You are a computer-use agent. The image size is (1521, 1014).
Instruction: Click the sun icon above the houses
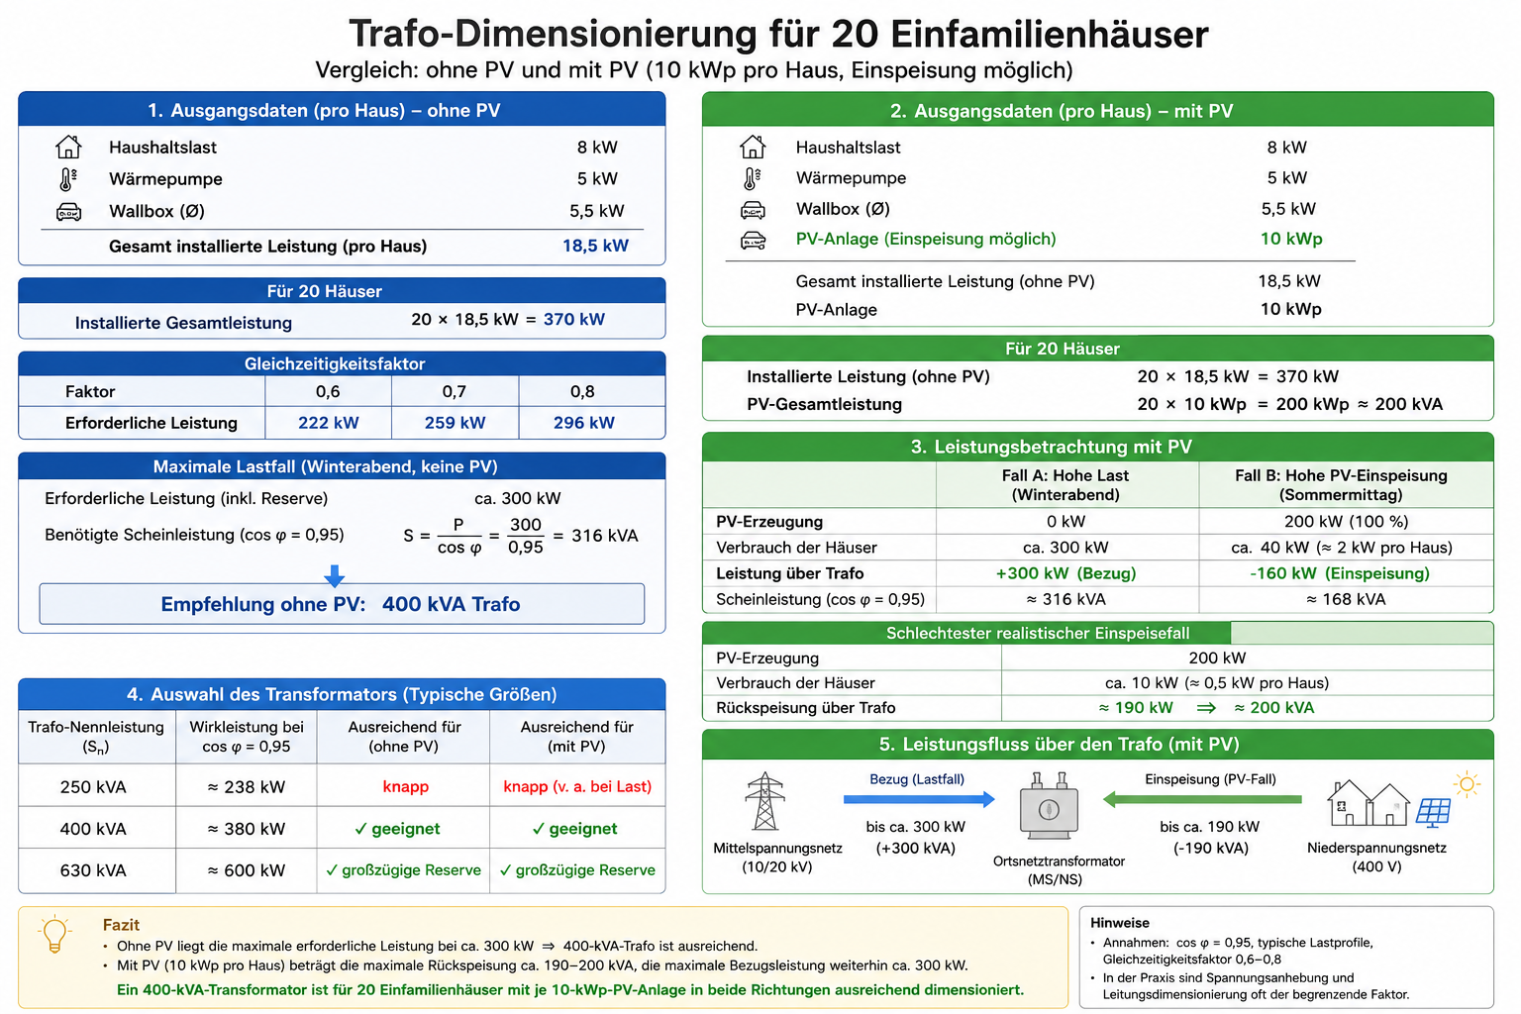pos(1468,785)
